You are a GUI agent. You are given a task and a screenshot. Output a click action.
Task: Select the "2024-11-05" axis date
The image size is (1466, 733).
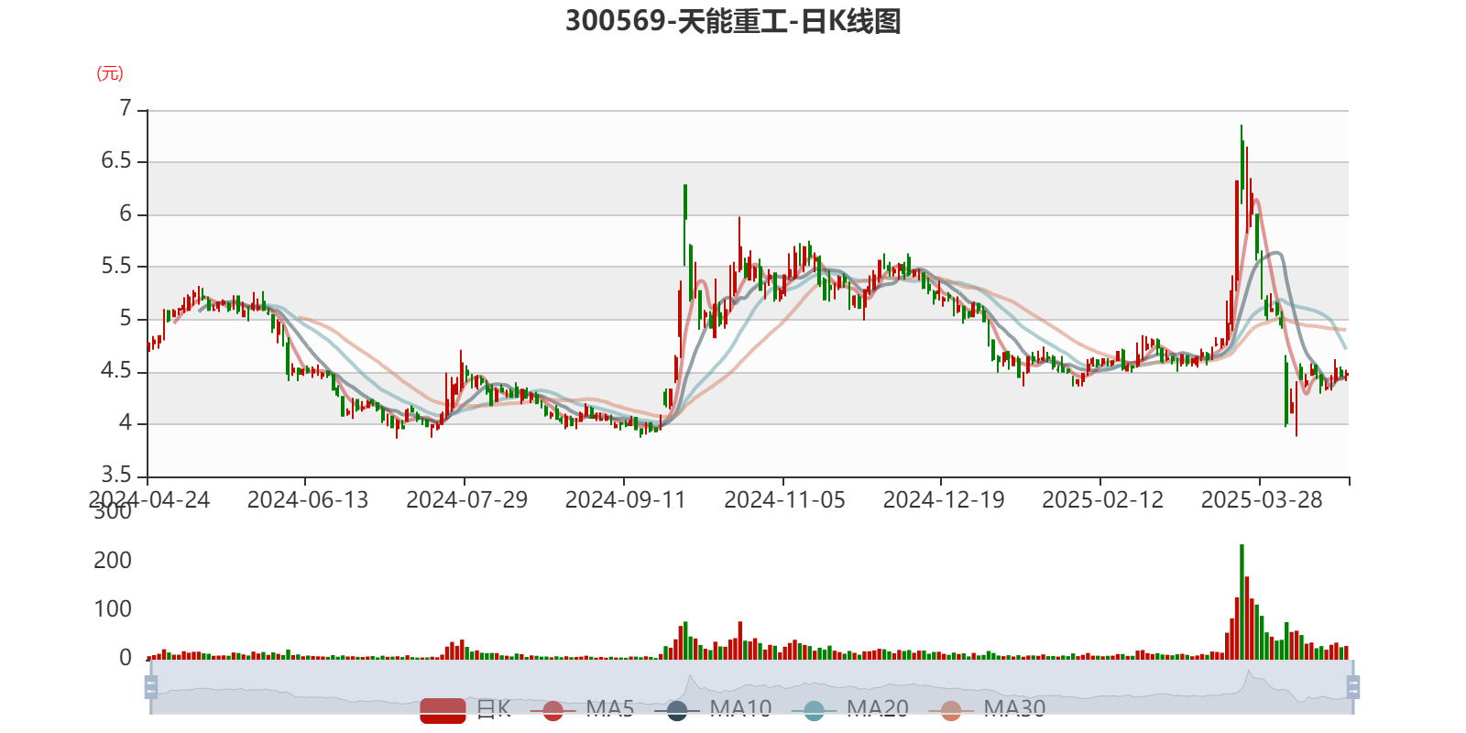pos(785,500)
